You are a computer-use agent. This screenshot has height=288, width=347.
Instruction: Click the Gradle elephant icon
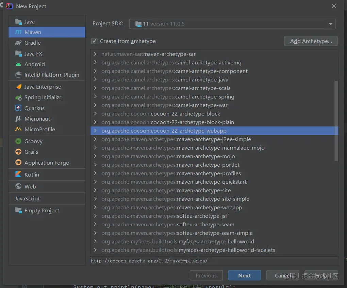pyautogui.click(x=18, y=43)
